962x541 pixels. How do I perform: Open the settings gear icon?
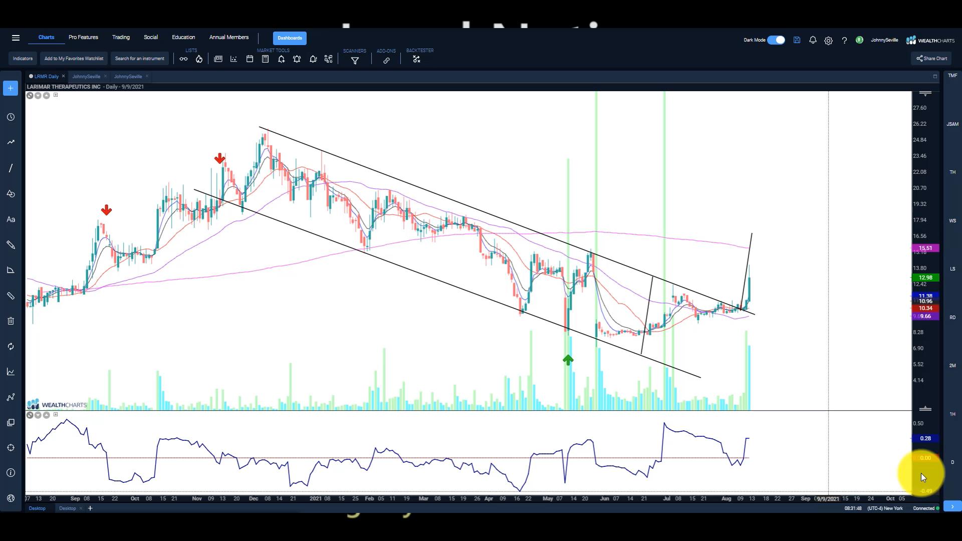coord(828,41)
